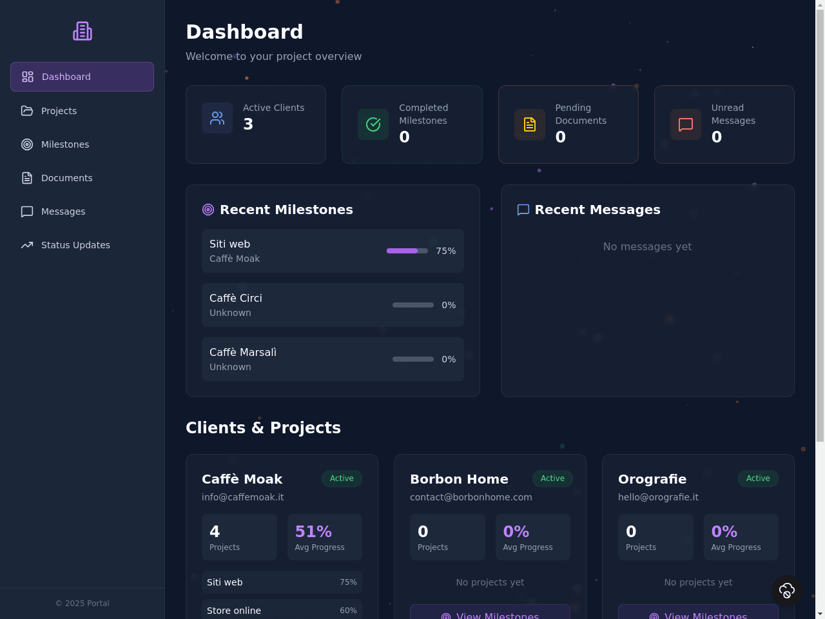The image size is (825, 619).
Task: Click the Active badge on Caffè Moak
Action: pos(342,478)
